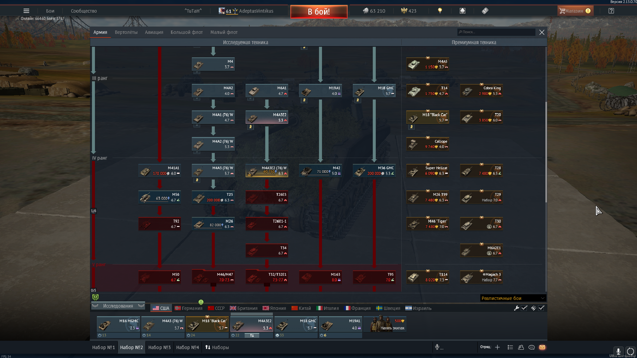Screen dimensions: 637x358
Task: Select the M26 tank card
Action: (213, 224)
